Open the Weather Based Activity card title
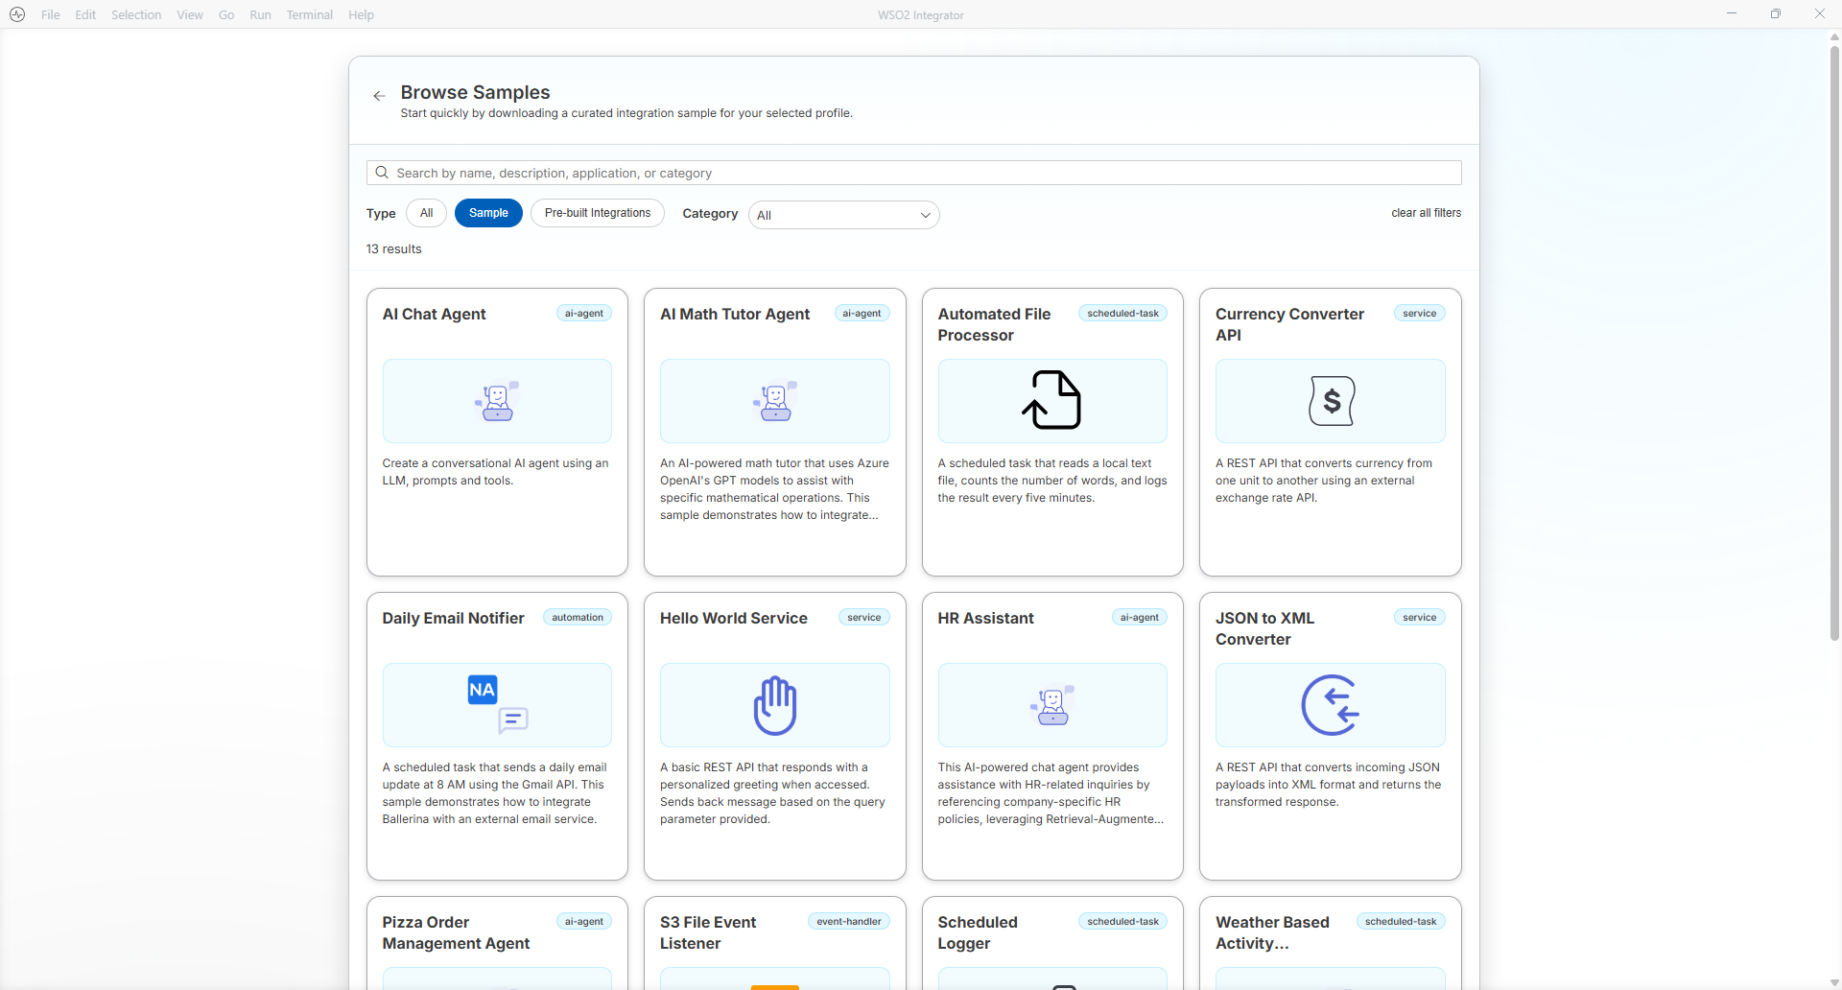This screenshot has height=990, width=1842. pos(1272,932)
